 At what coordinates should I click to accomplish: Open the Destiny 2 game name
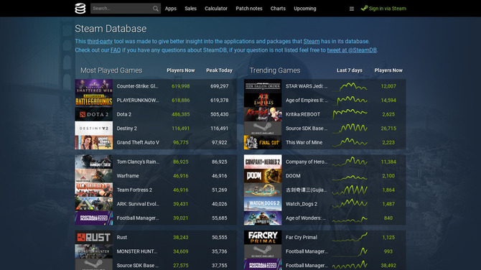[x=126, y=129]
